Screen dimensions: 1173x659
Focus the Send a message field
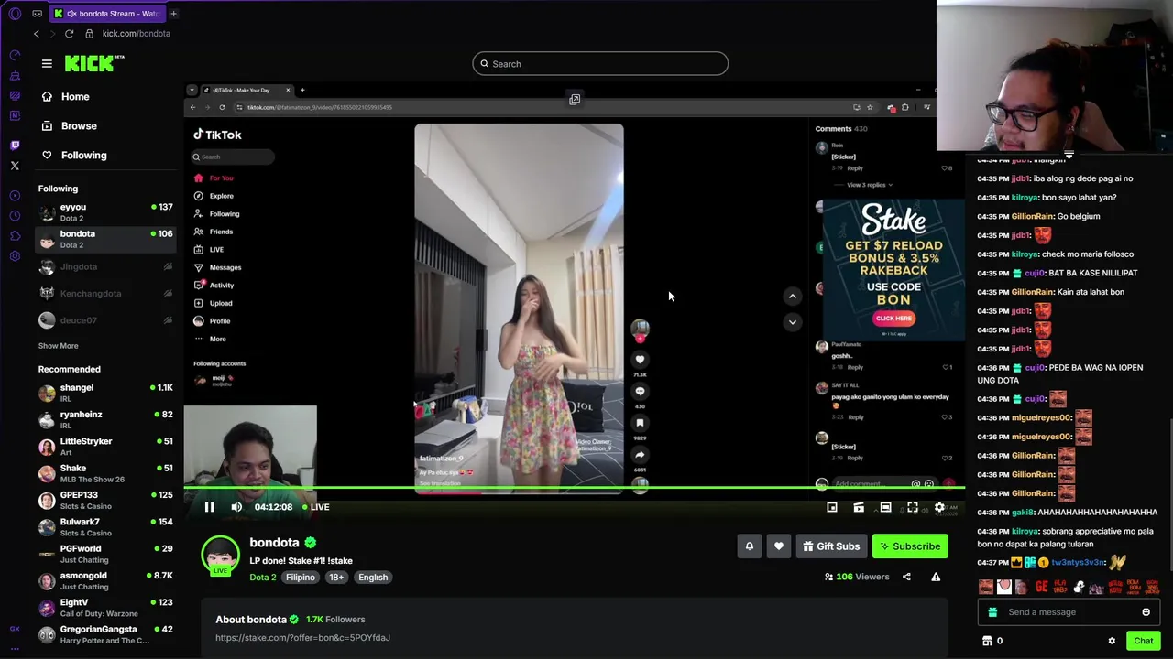(1068, 612)
